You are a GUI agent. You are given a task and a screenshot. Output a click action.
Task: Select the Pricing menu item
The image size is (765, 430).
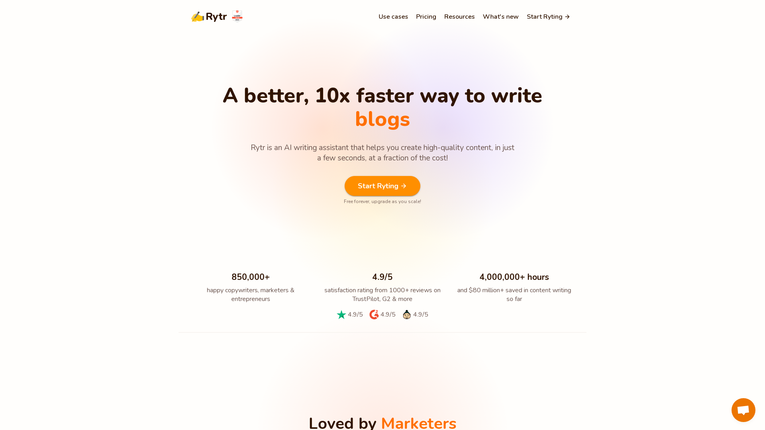(426, 17)
